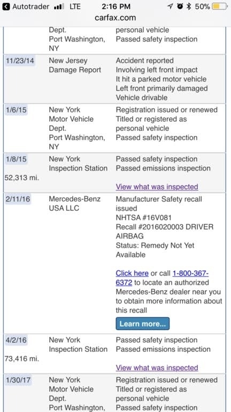Tap the Mercedes-Benz USA LLC source
231x412 pixels.
74,204
